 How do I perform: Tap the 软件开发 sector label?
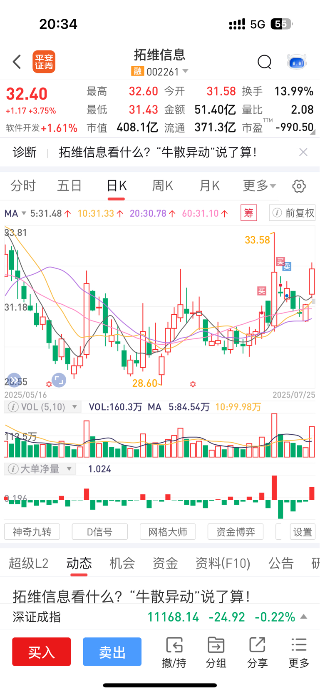[23, 128]
